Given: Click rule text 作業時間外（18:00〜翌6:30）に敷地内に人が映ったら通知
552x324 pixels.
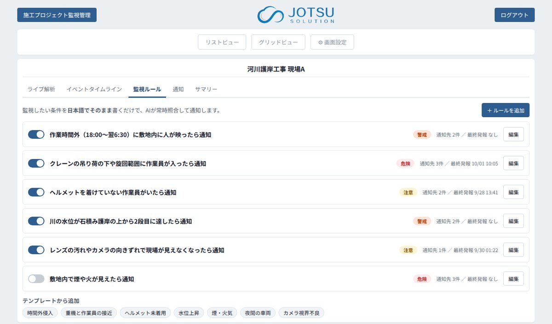Looking at the screenshot, I should (x=130, y=135).
